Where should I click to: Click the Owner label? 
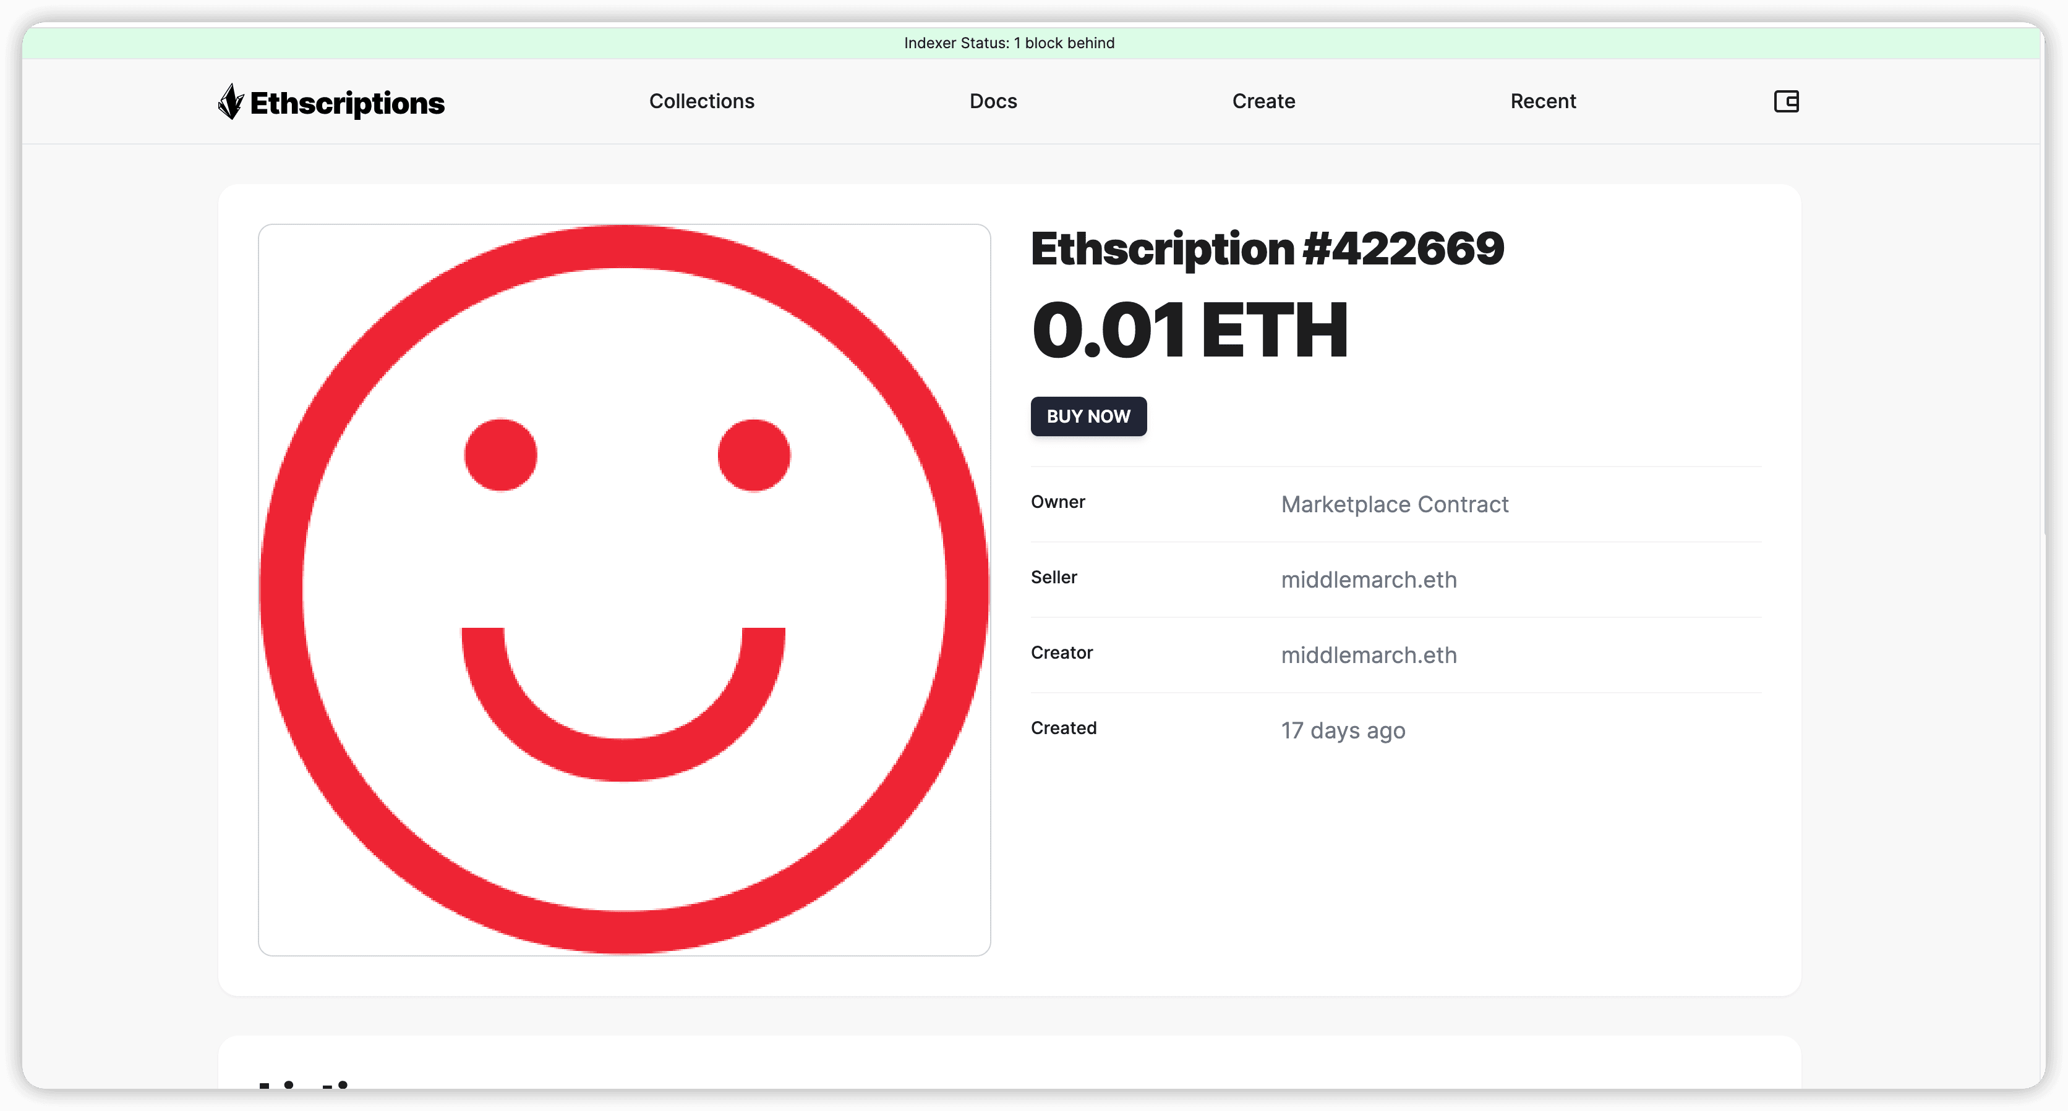[1058, 502]
